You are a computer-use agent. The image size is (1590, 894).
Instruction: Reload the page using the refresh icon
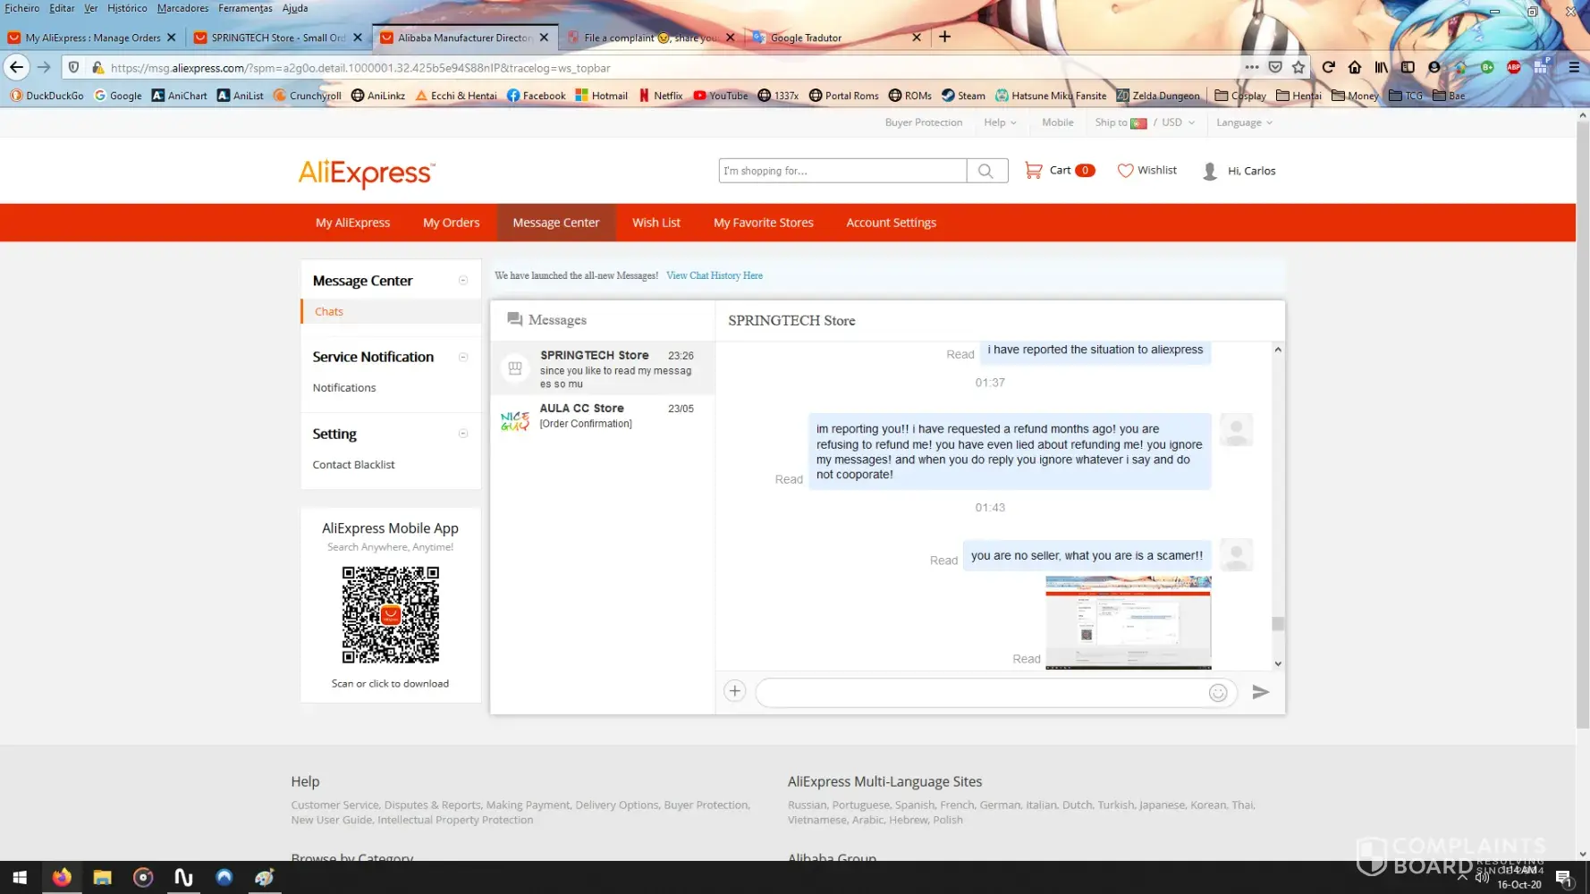tap(1328, 67)
